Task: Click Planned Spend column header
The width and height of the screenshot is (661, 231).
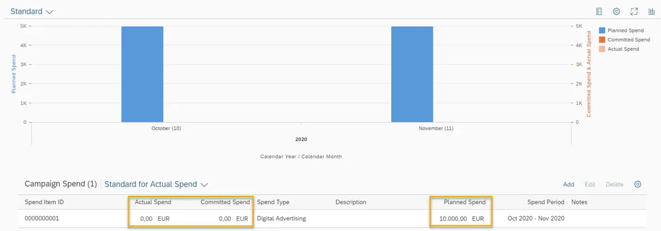Action: (465, 202)
